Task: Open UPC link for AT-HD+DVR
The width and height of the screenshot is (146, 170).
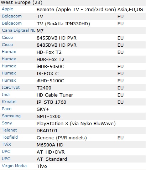Action: click(x=6, y=151)
